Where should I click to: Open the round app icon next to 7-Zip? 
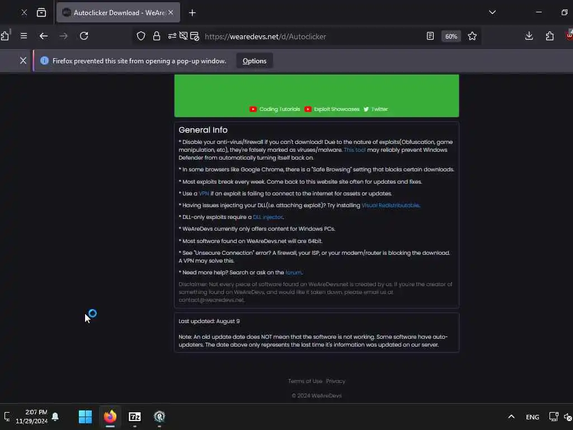159,417
